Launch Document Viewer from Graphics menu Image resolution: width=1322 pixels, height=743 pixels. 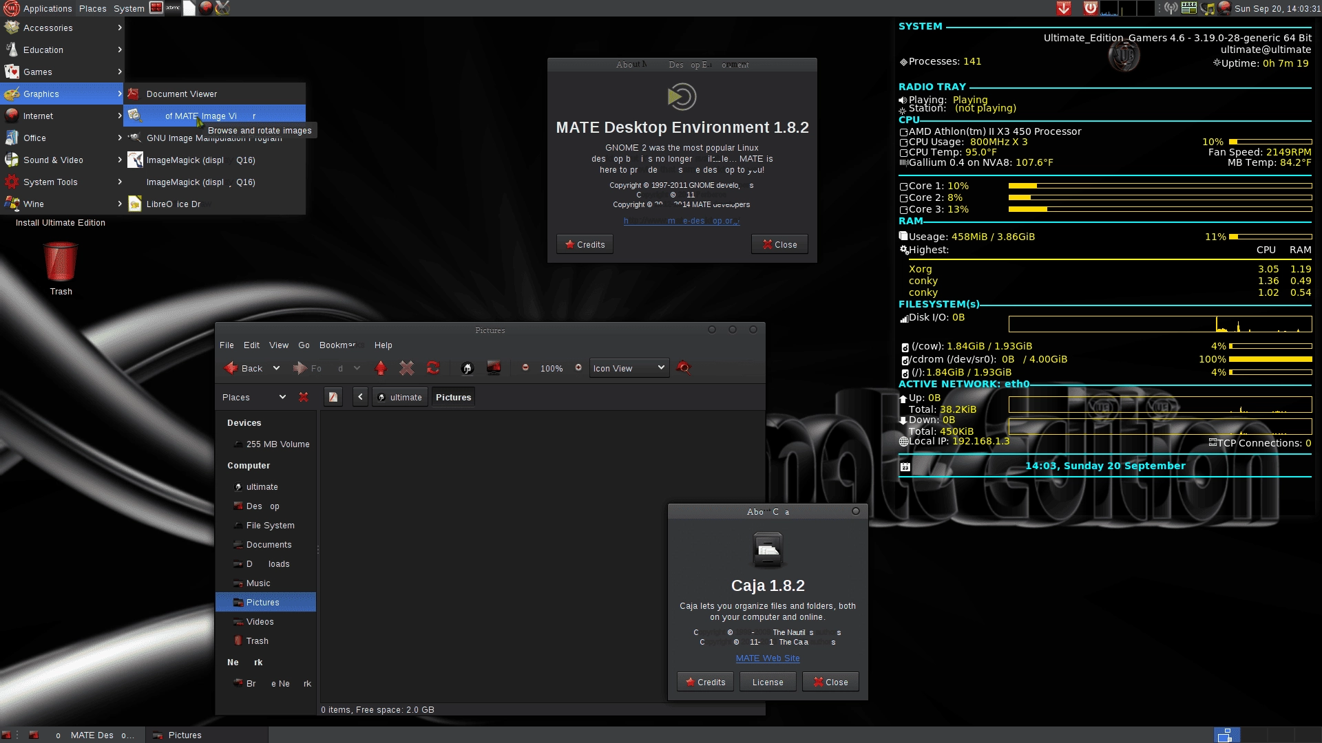[214, 94]
